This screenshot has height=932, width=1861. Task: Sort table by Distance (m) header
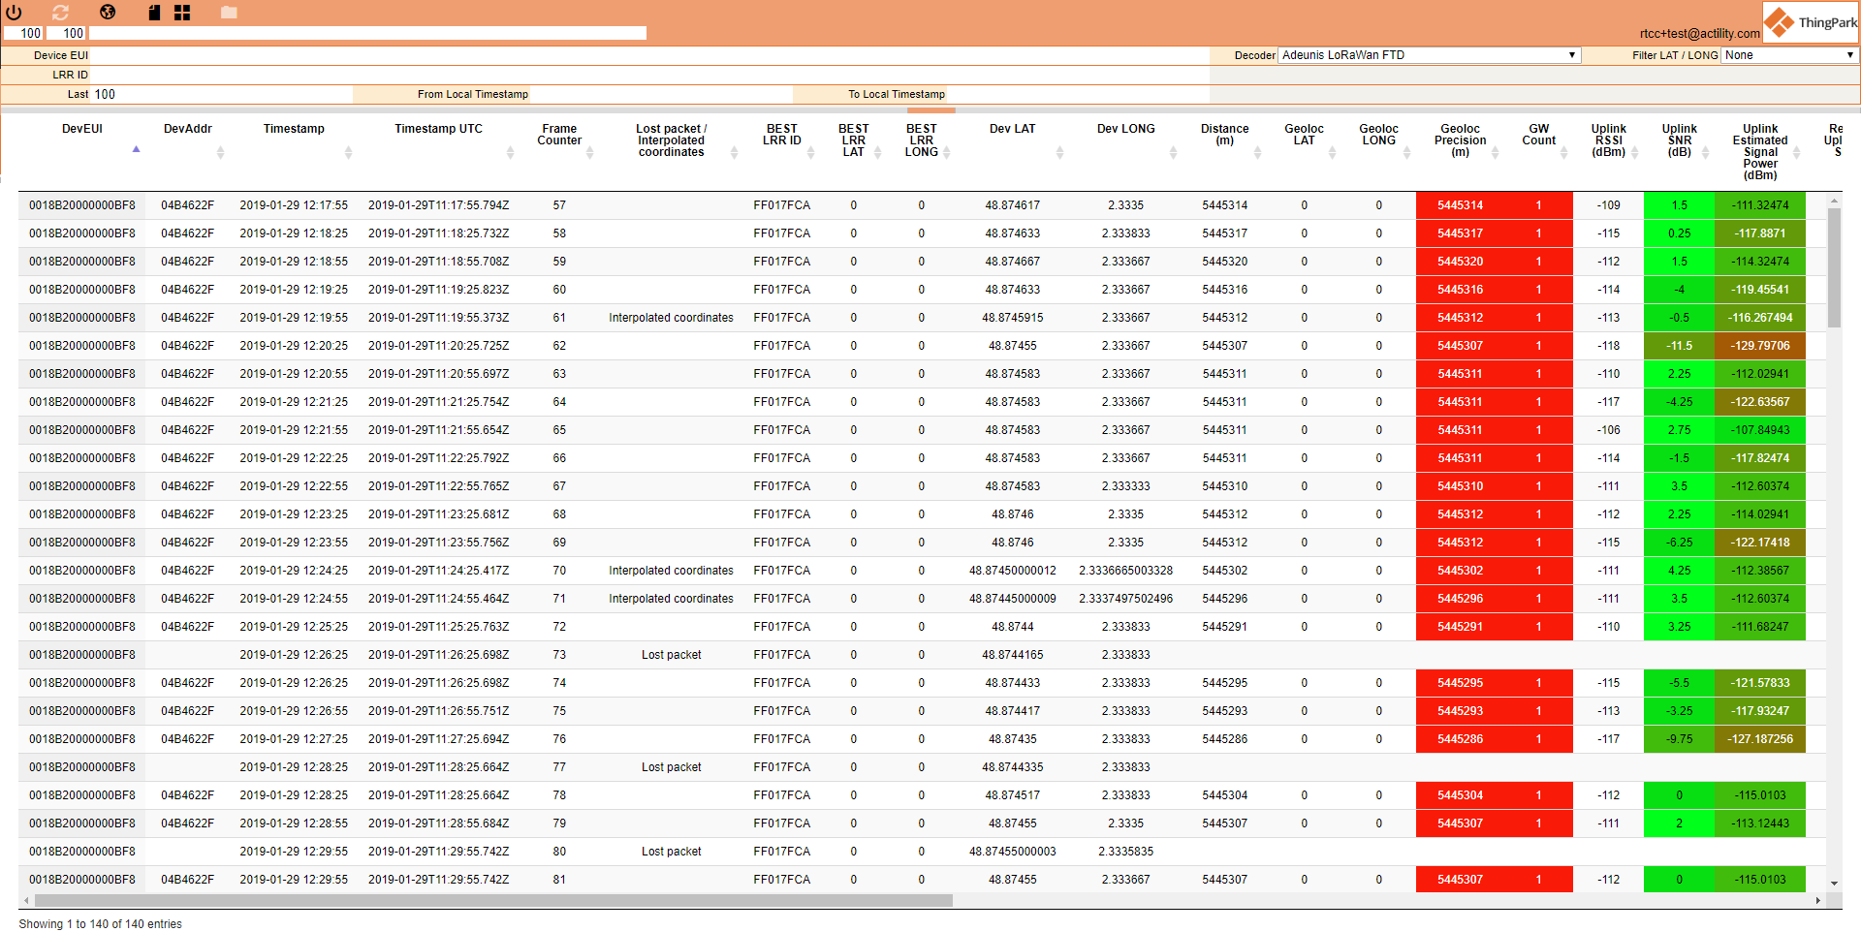1224,135
